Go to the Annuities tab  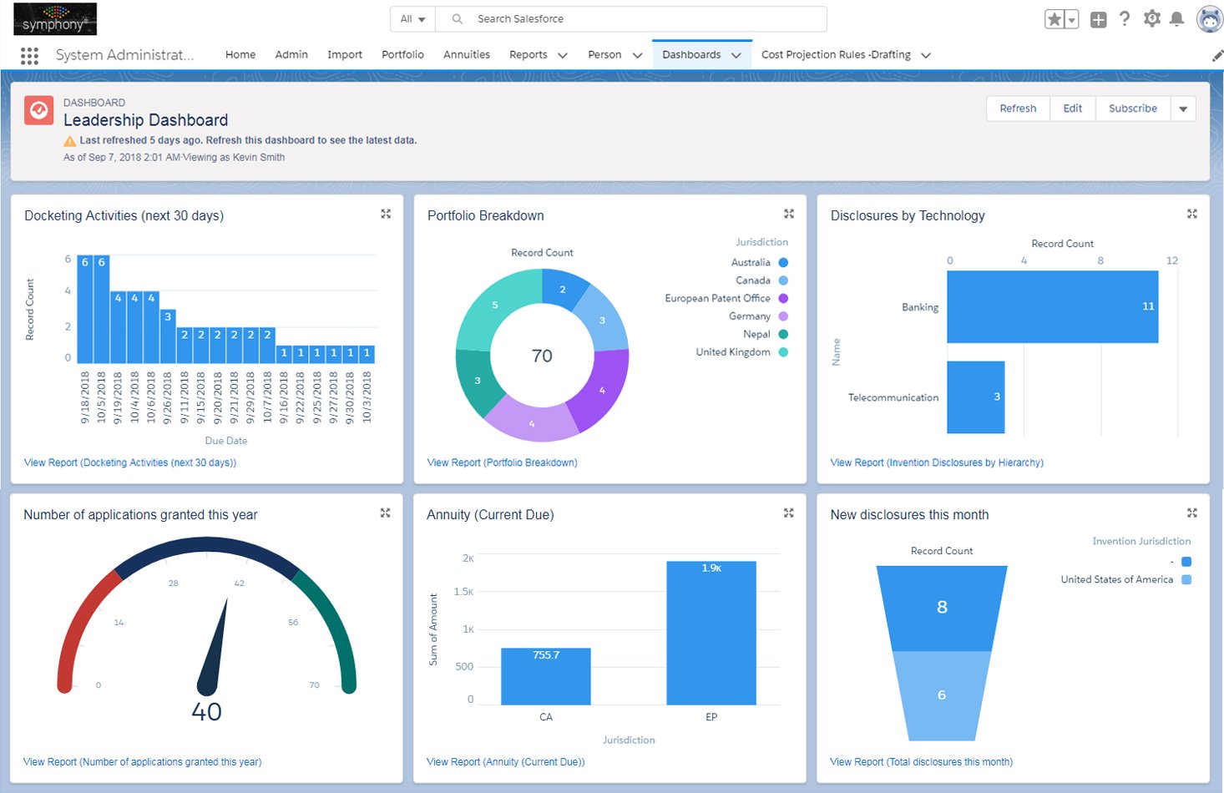[466, 55]
